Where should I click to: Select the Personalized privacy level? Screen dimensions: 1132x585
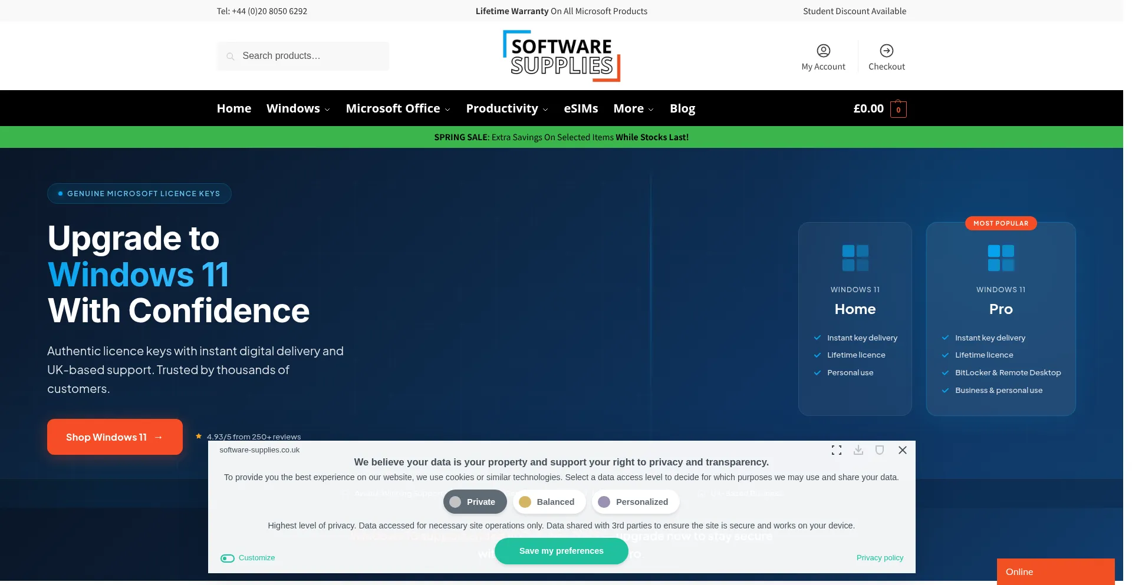click(x=636, y=502)
